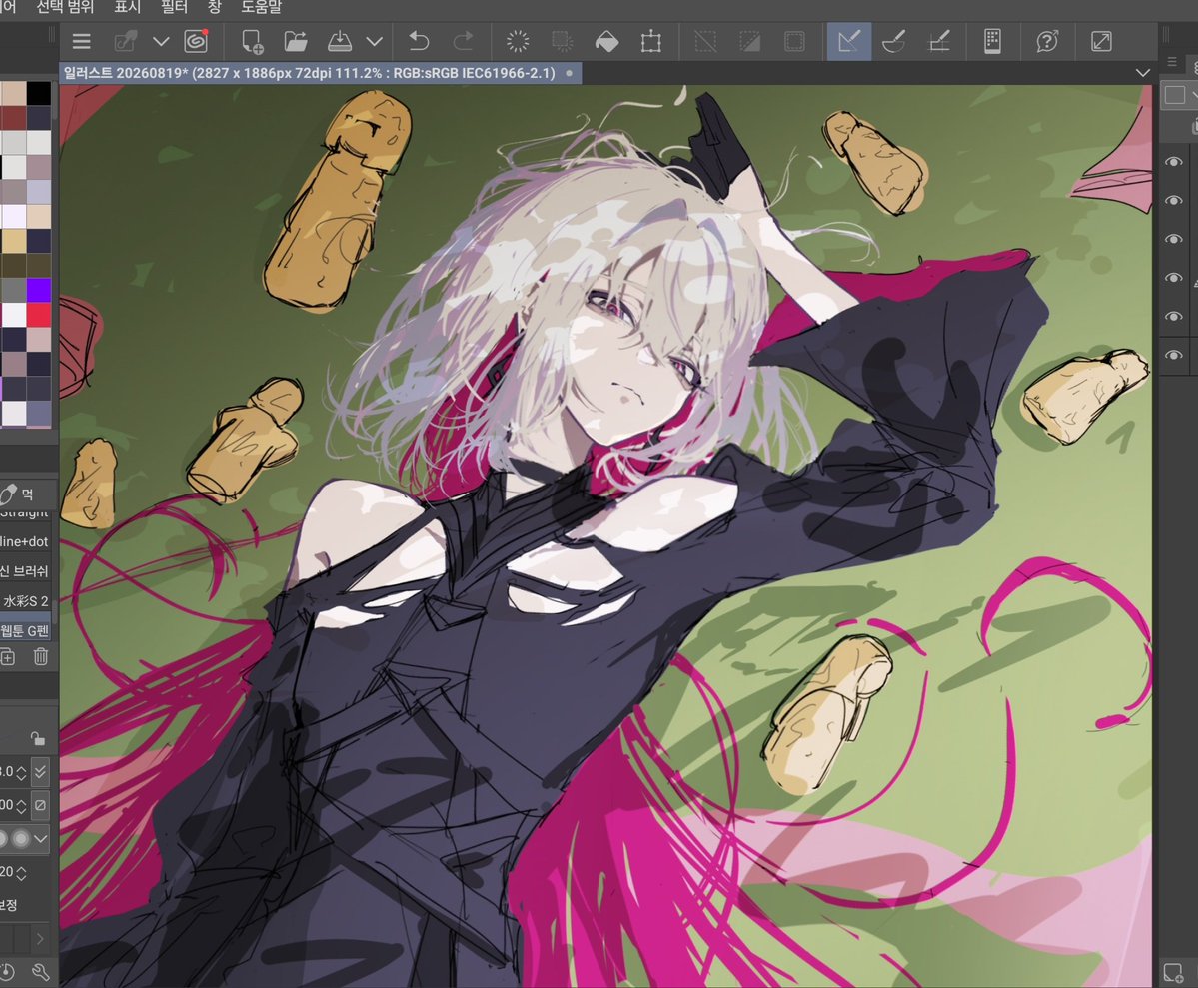Pick the black color swatch
1198x988 pixels.
(39, 93)
